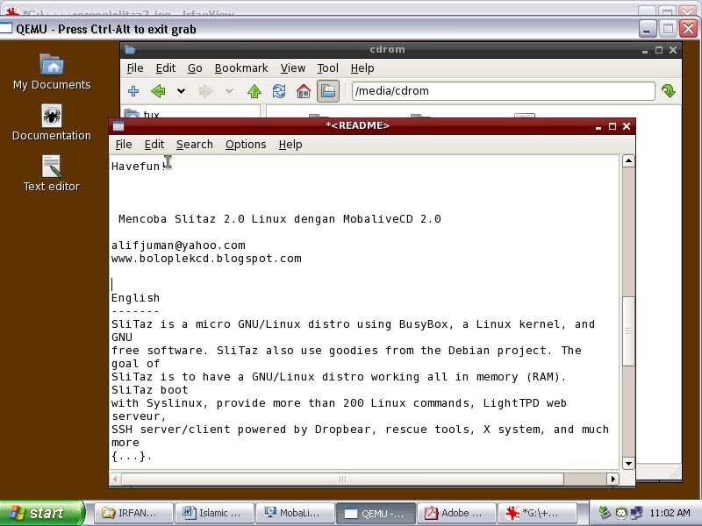Minimize the QEMU window

pyautogui.click(x=648, y=29)
